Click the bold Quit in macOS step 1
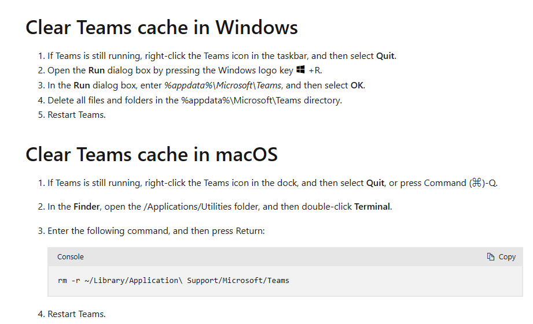Screen dimensions: 533x324 tap(375, 183)
